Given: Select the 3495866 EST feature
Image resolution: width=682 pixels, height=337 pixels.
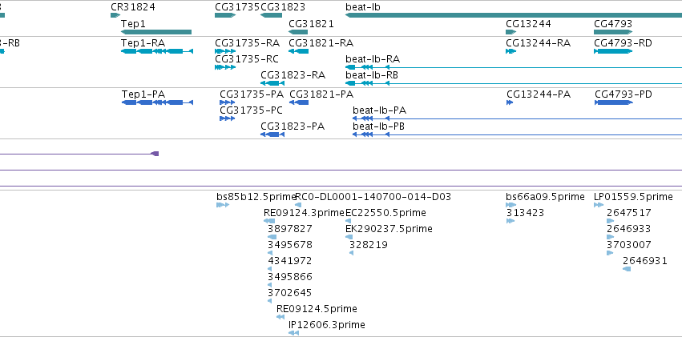Looking at the screenshot, I should [269, 285].
